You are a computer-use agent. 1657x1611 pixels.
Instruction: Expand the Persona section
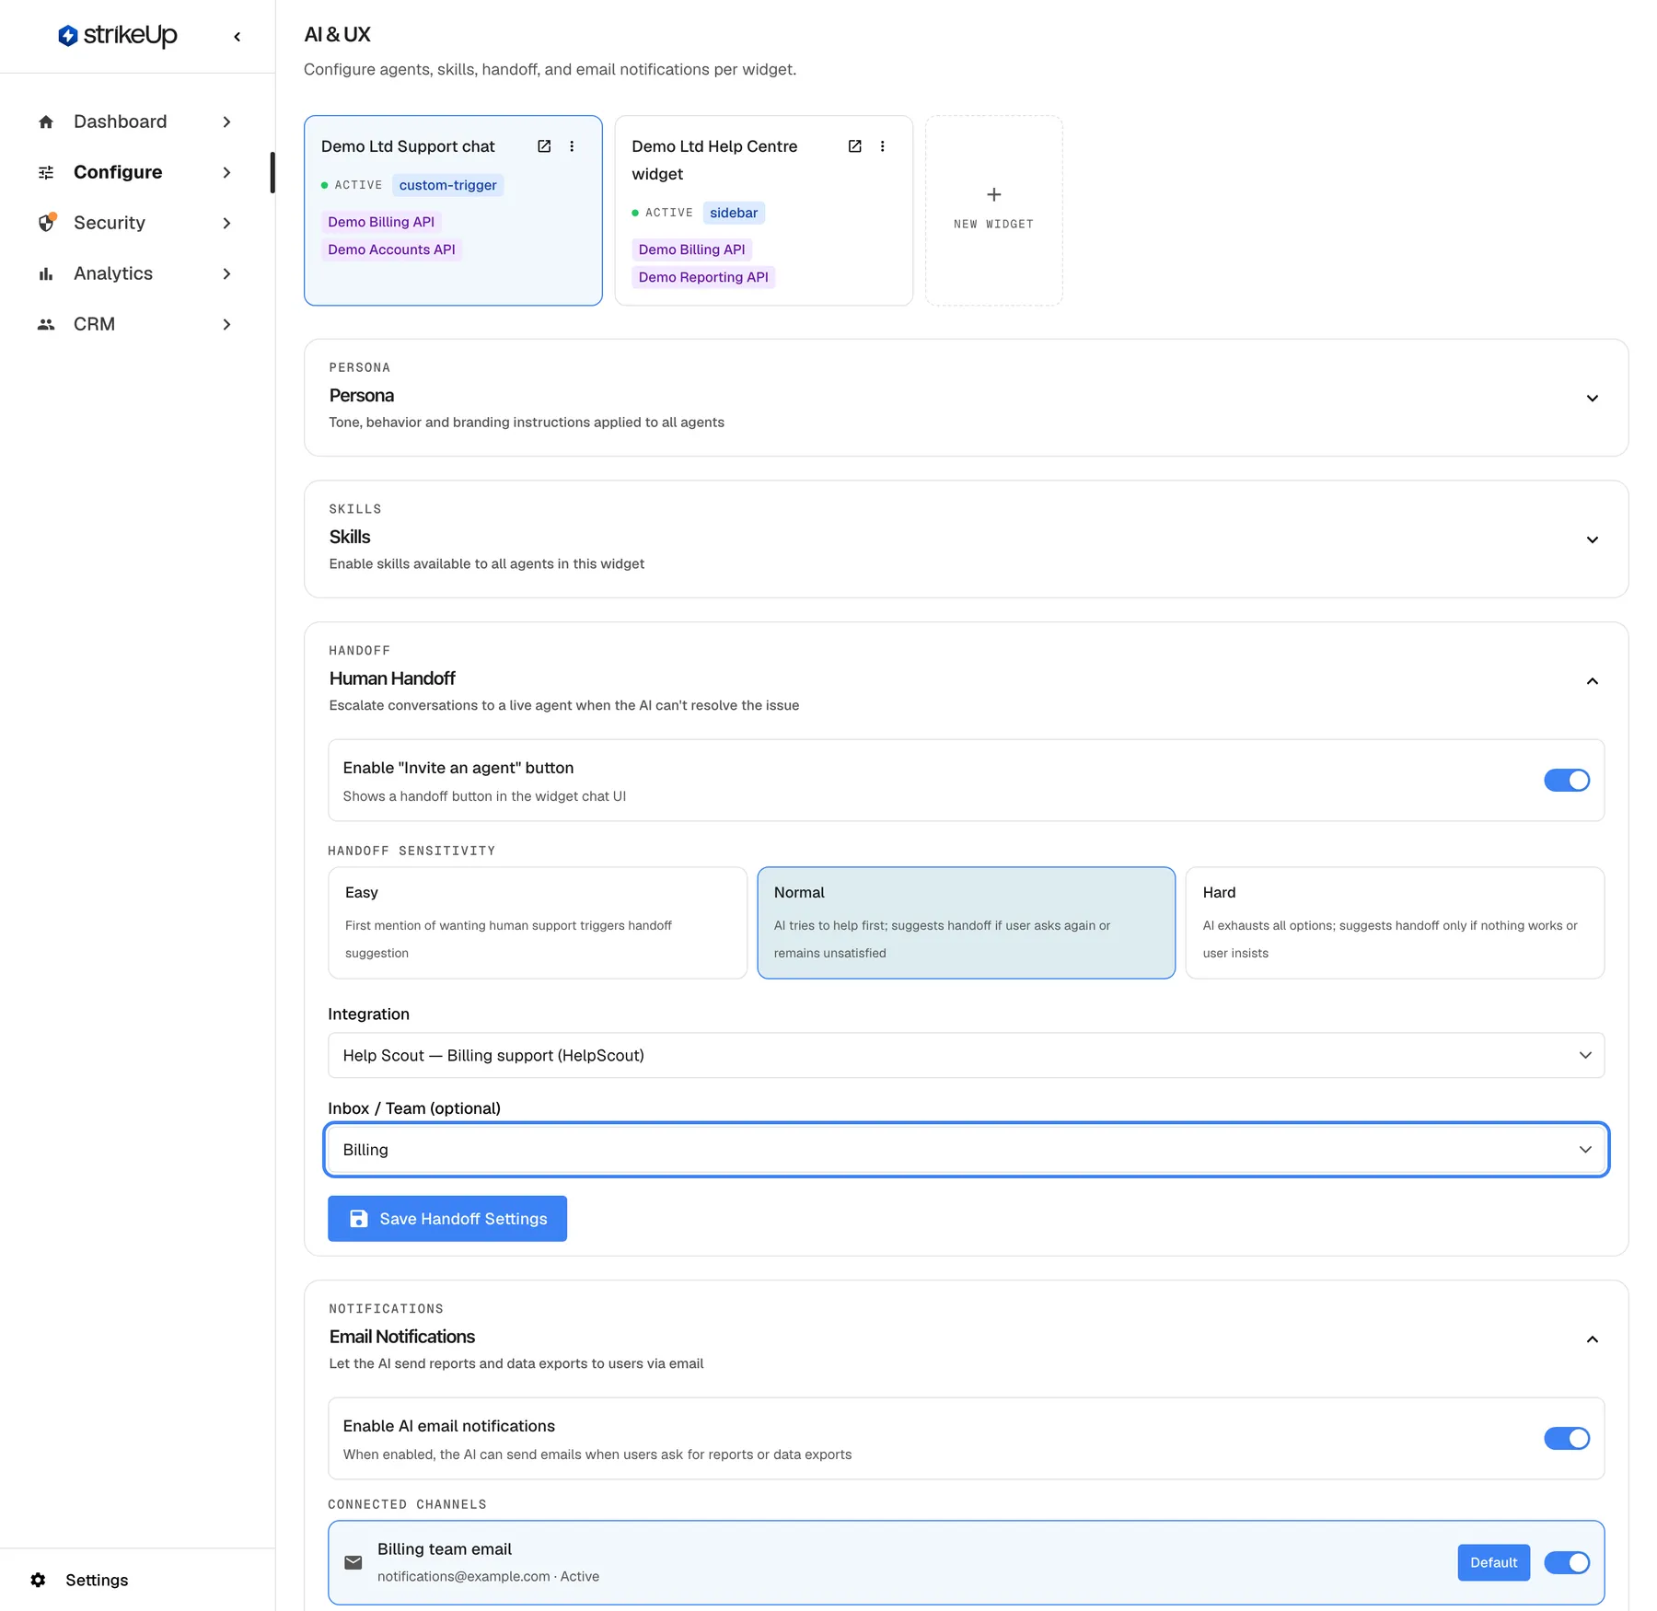[1592, 398]
